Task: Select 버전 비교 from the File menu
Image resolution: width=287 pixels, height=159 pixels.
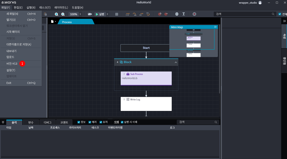Action: [x=12, y=63]
